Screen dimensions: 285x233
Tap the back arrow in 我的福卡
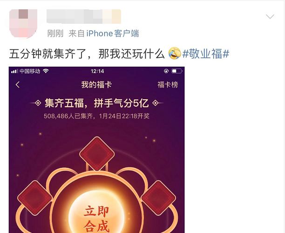click(18, 85)
